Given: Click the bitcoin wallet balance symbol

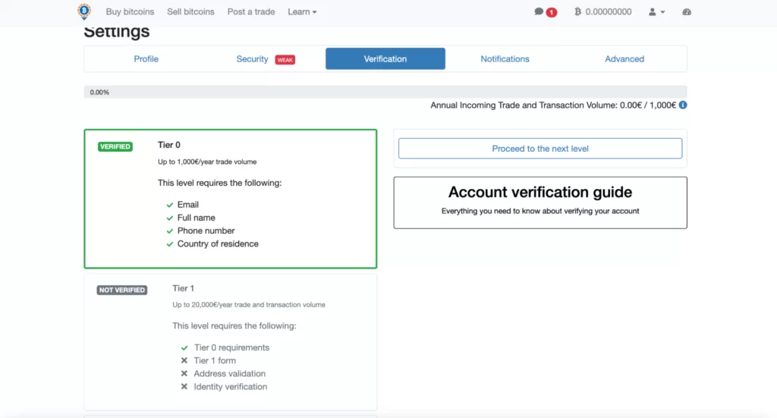Looking at the screenshot, I should 577,11.
